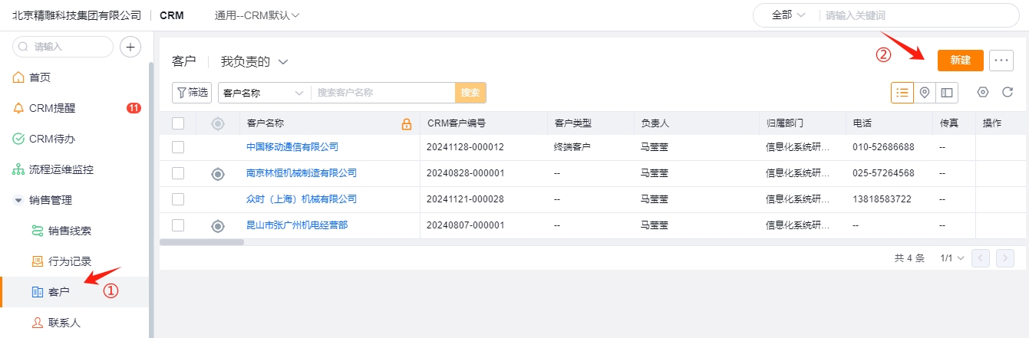Click 北京精雕科技集团有限公司 company name
Viewport: 1029px width, 338px height.
tap(77, 15)
